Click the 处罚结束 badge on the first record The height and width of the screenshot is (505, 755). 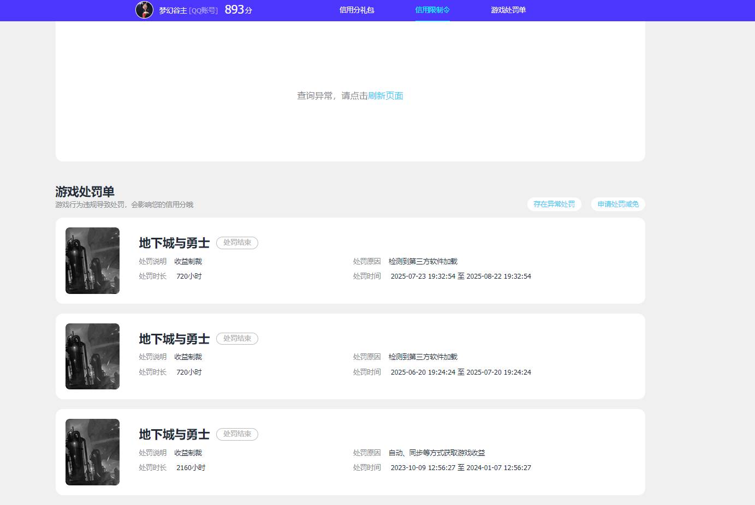click(x=237, y=243)
